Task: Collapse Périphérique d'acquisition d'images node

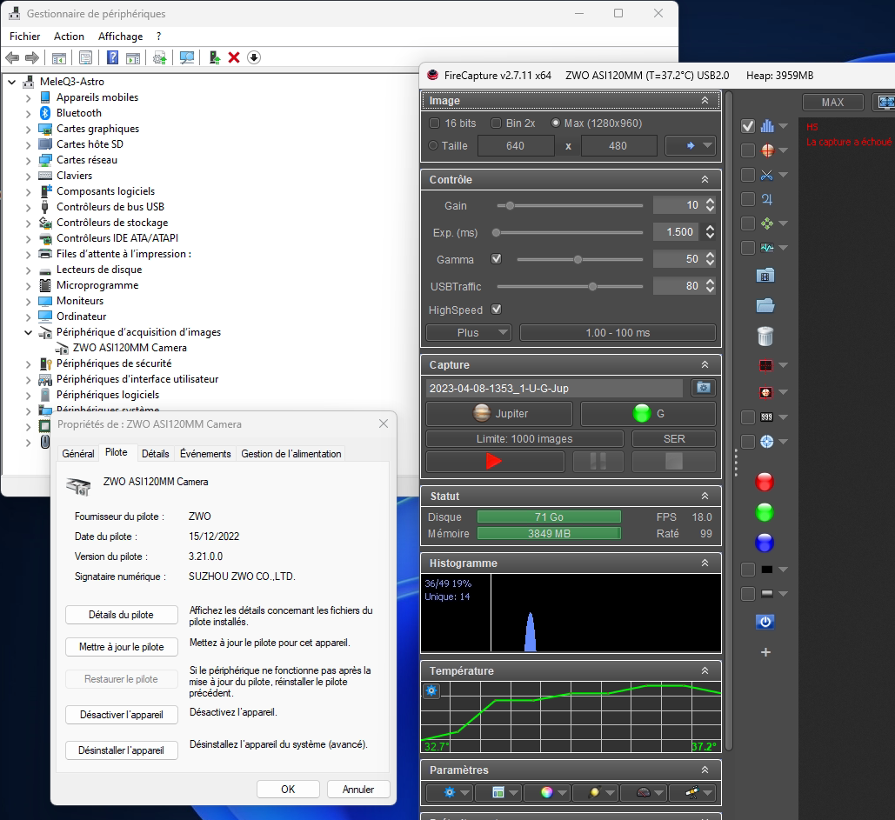Action: (x=28, y=333)
